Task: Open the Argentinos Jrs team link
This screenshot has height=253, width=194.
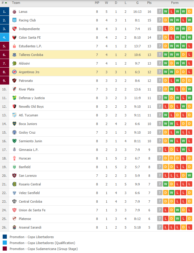Action: 29,72
